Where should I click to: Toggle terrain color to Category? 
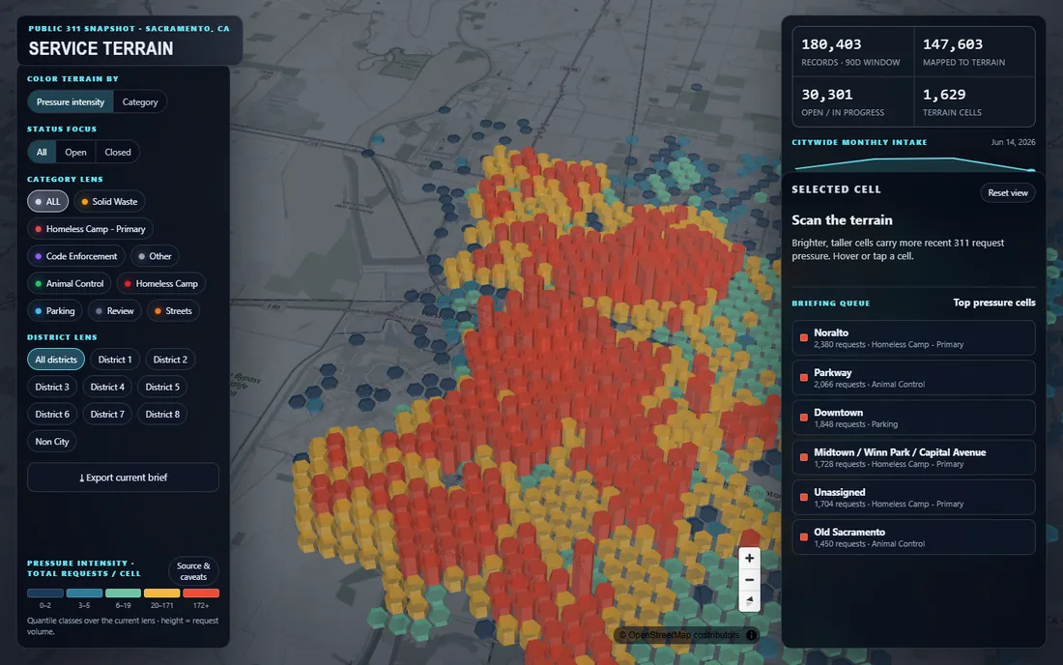140,101
